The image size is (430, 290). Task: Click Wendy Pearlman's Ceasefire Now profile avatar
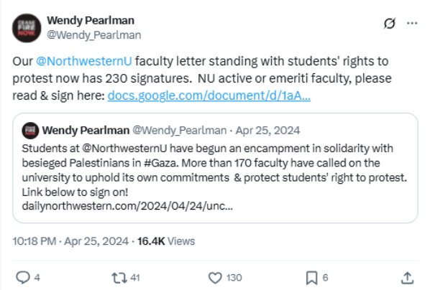27,28
